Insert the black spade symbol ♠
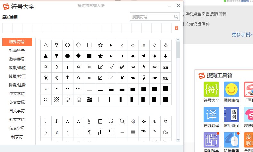Viewport: 253px width, 152px height. (x=133, y=56)
